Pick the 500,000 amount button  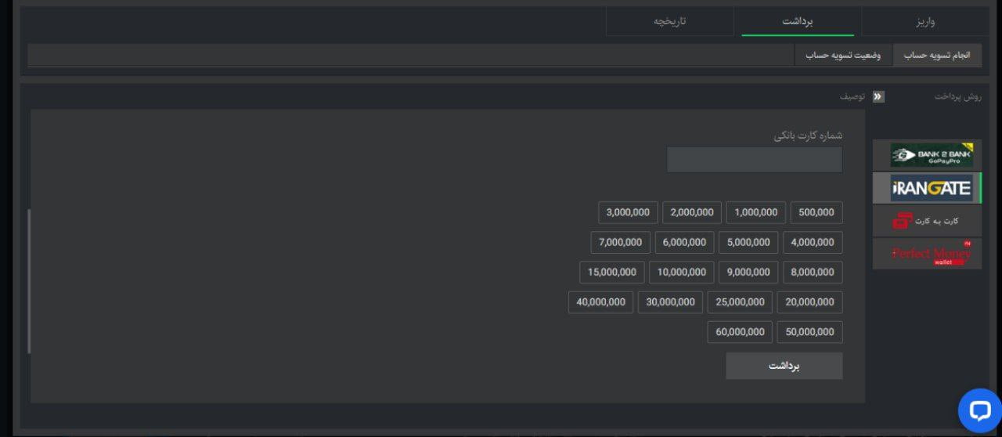click(816, 212)
